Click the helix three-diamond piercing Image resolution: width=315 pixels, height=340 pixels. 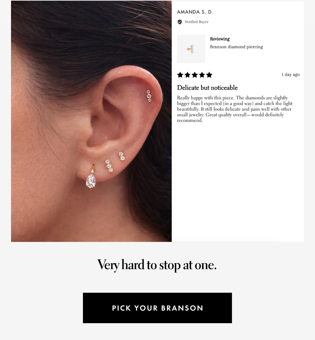(x=149, y=96)
